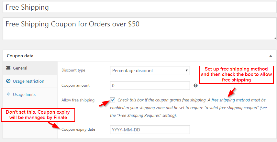Open the Discount type dropdown

(150, 71)
